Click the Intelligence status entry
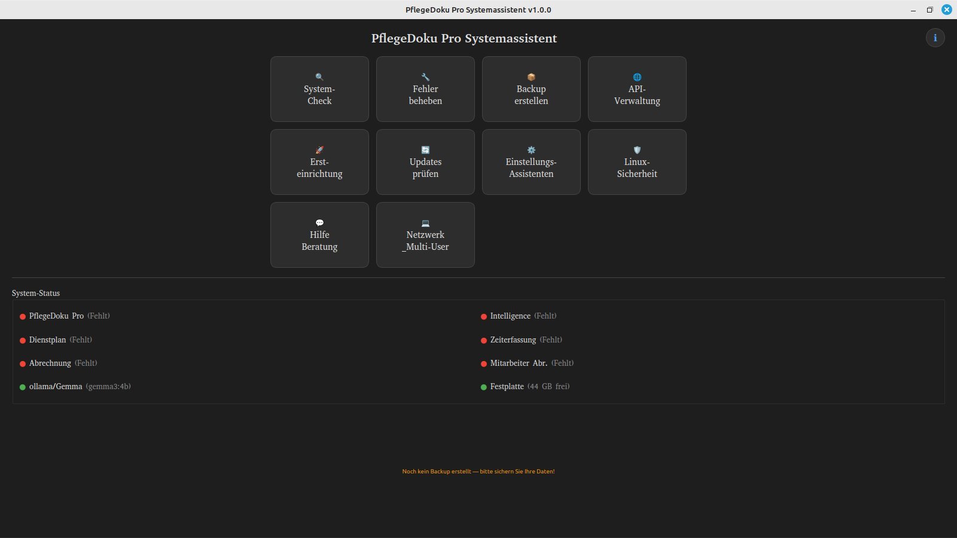Viewport: 957px width, 538px height. coord(519,316)
